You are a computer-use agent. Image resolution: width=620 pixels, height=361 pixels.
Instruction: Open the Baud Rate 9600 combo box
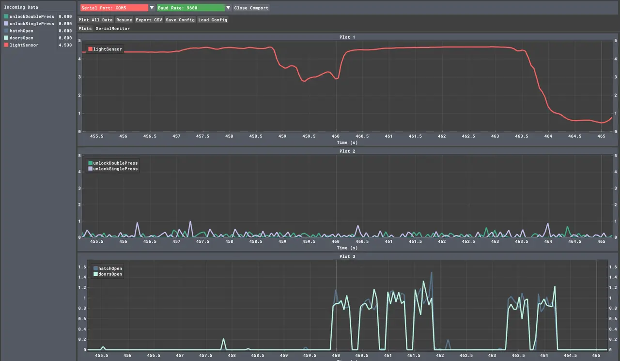(x=191, y=8)
